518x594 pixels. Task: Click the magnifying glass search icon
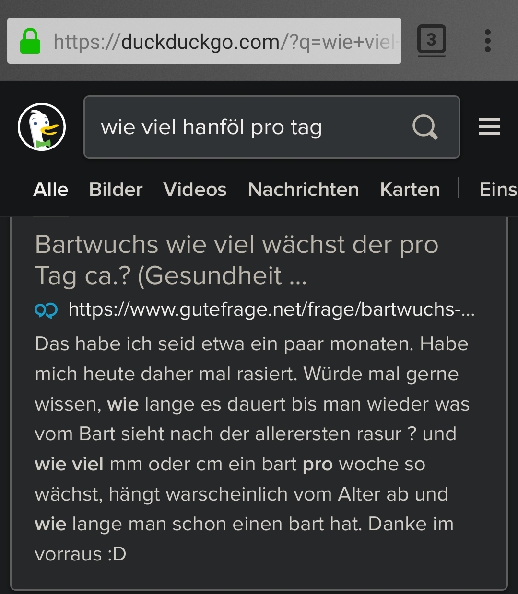[425, 127]
